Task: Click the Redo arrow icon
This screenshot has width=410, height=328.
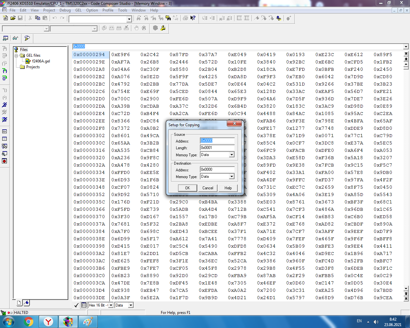Action: 62,18
